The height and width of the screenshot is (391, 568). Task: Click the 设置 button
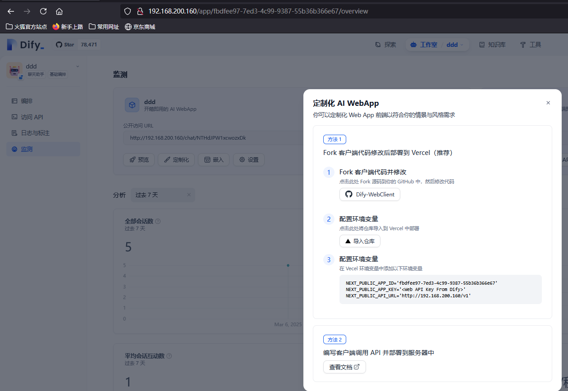(248, 159)
